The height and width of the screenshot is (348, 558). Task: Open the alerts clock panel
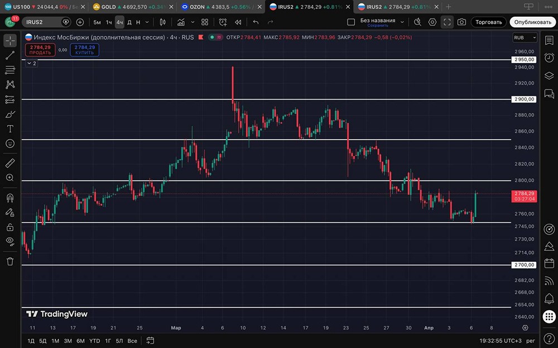click(549, 57)
